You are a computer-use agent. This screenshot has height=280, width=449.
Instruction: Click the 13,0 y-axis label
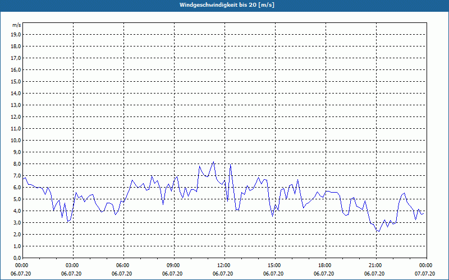coord(16,105)
